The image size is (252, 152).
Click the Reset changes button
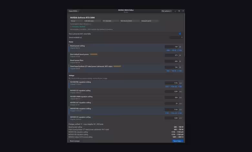75,141
